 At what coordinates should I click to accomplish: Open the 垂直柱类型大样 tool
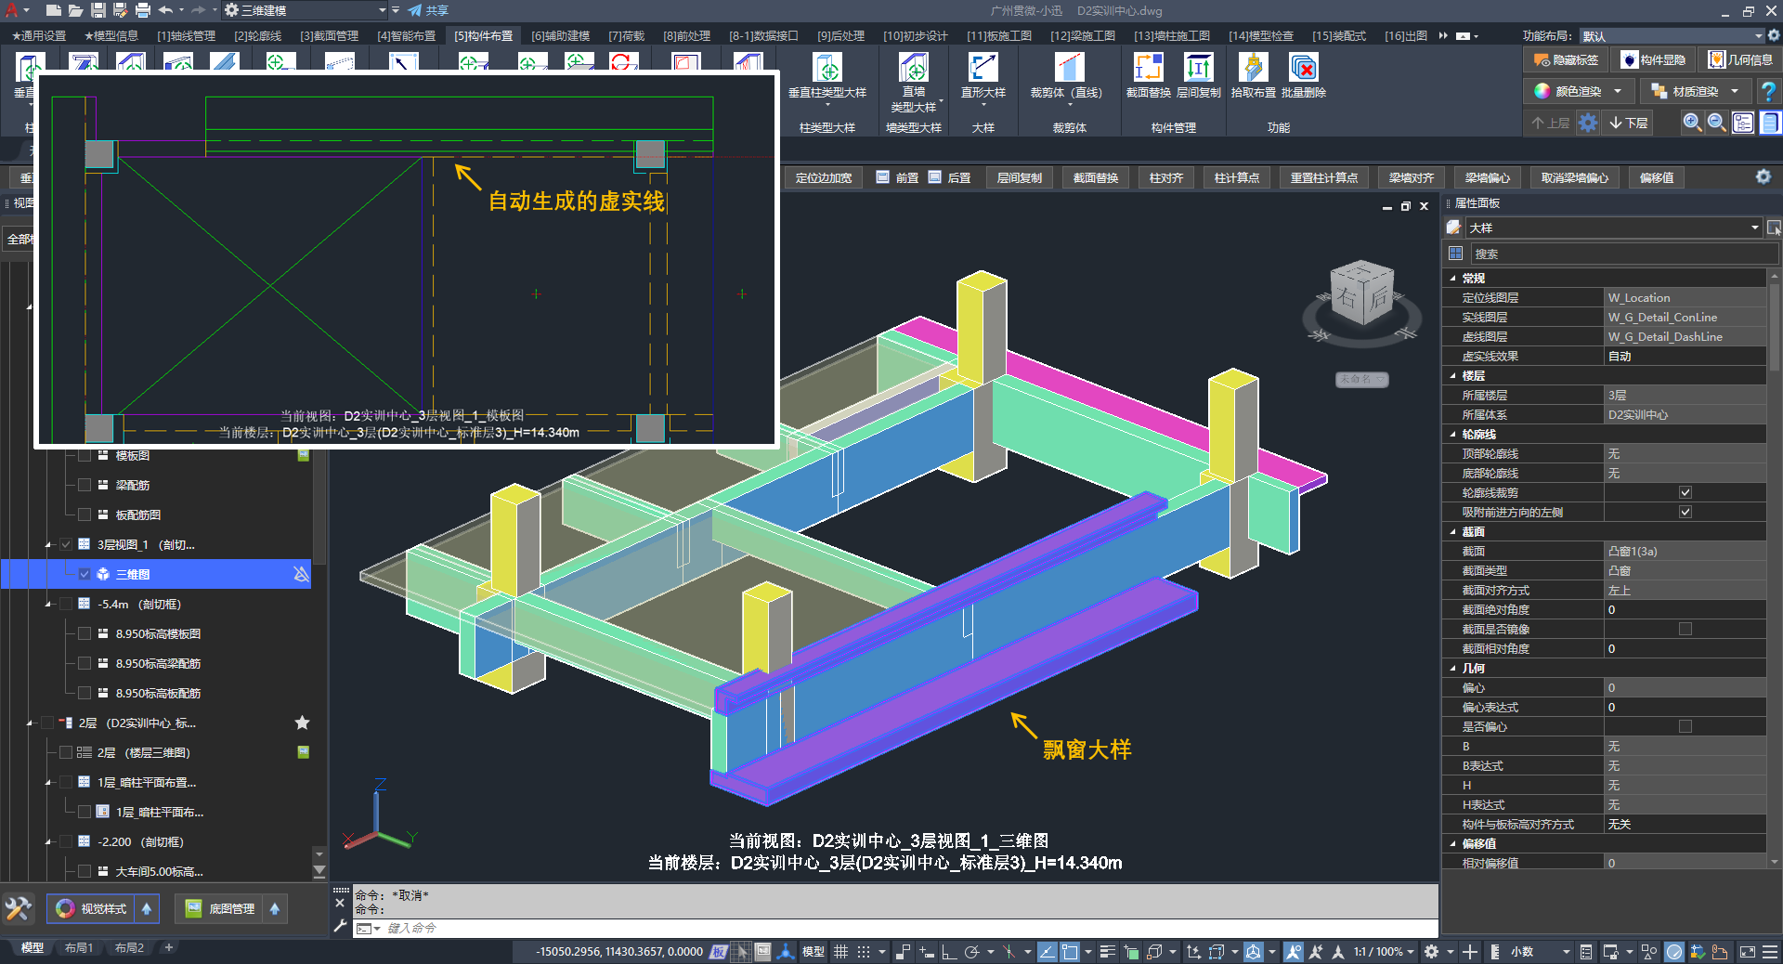(826, 76)
